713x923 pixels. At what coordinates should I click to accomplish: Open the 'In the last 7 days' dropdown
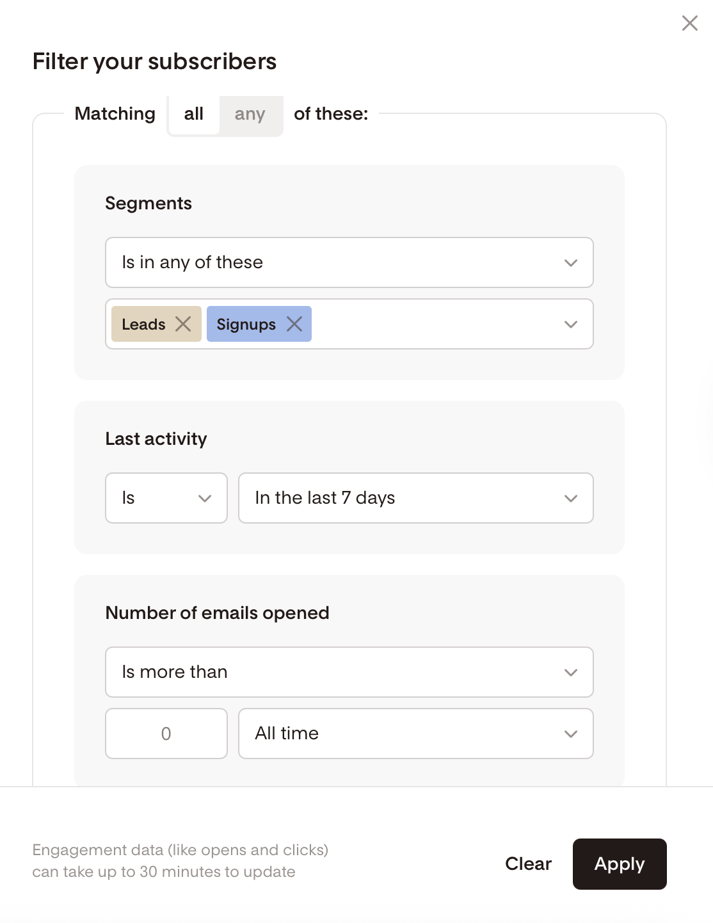coord(416,498)
